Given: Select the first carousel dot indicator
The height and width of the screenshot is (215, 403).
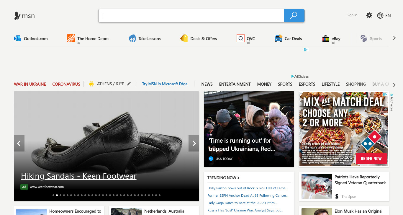Looking at the screenshot, I should coord(53,195).
